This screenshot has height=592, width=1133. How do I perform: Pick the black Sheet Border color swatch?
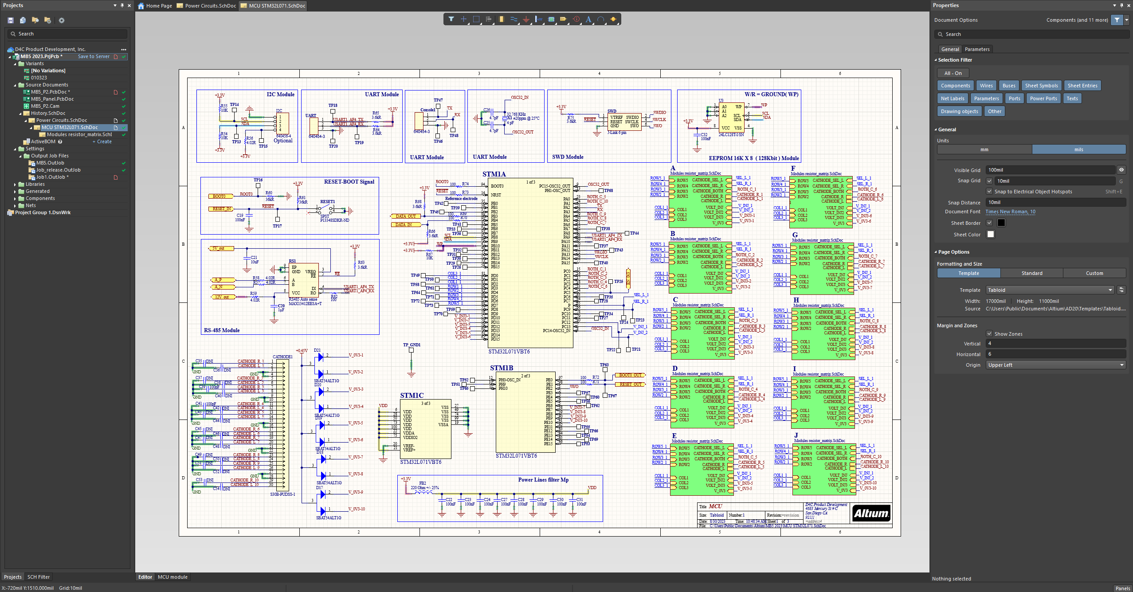pyautogui.click(x=1001, y=223)
